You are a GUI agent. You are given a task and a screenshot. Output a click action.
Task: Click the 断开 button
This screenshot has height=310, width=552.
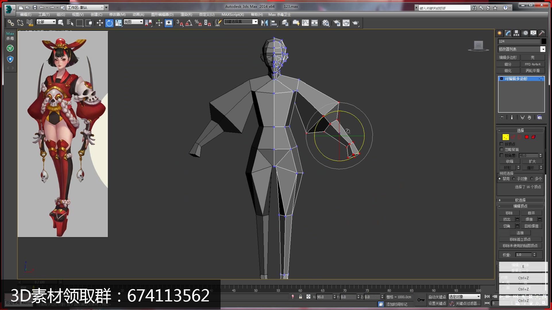click(x=531, y=213)
